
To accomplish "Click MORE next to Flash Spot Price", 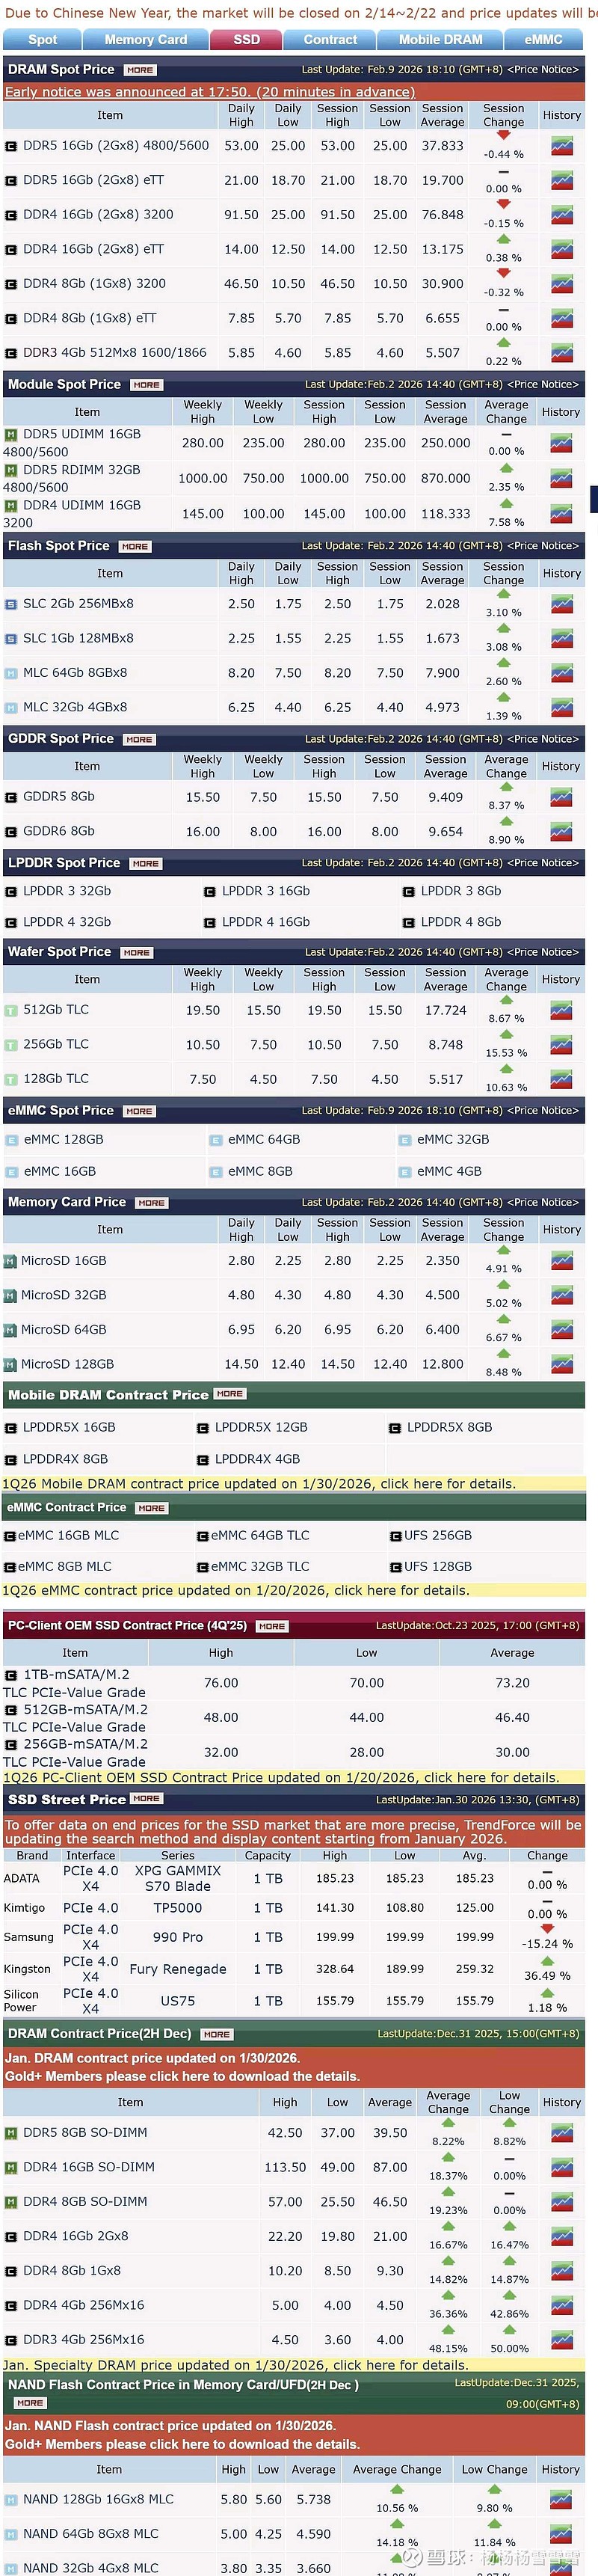I will click(x=135, y=546).
